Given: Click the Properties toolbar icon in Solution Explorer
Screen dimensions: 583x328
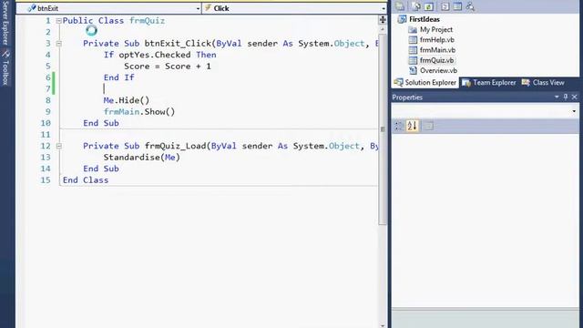Looking at the screenshot, I should tap(400, 6).
